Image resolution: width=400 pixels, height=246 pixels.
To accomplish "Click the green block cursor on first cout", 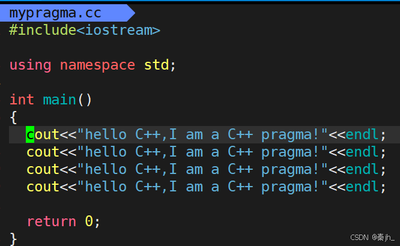I will point(30,134).
